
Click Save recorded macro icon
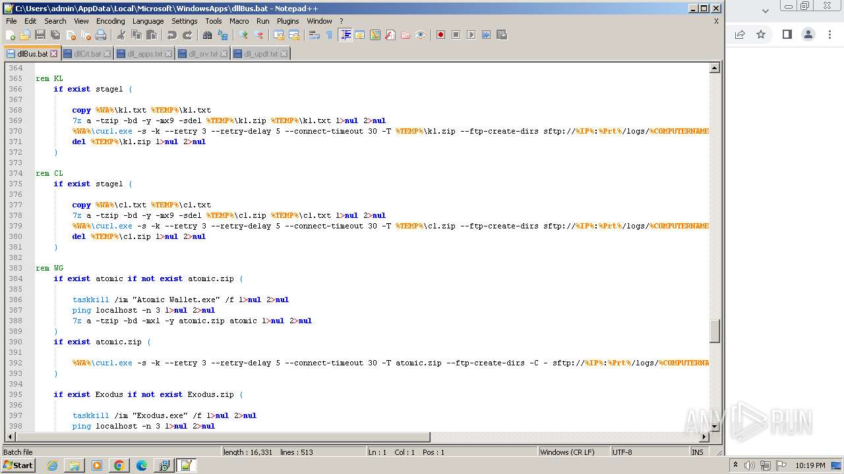pos(502,35)
